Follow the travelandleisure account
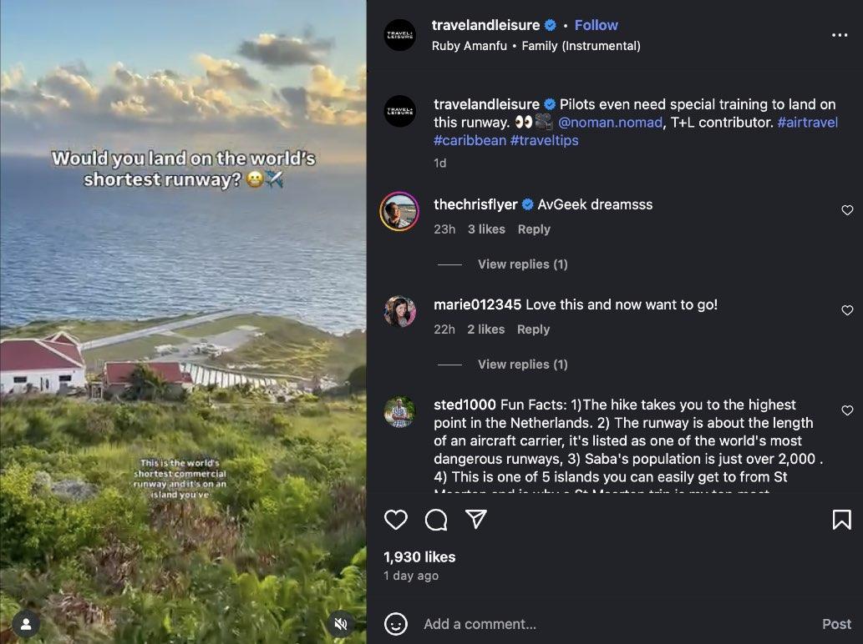The height and width of the screenshot is (644, 863). tap(596, 25)
